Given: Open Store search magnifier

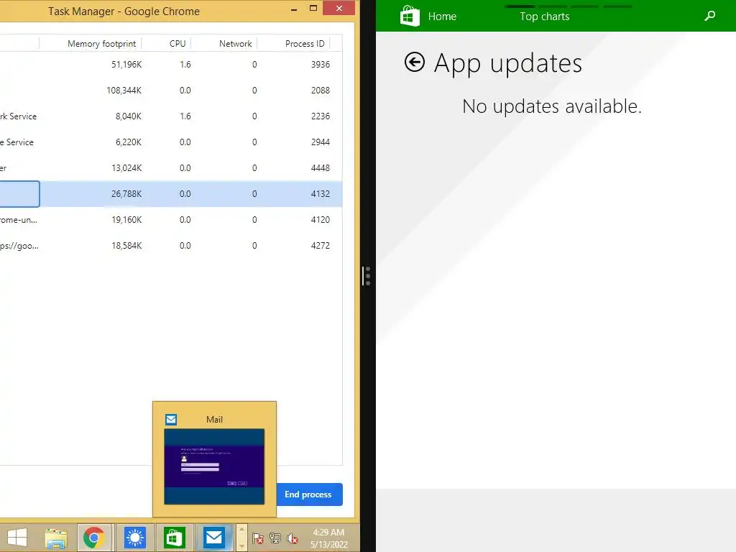Looking at the screenshot, I should click(x=709, y=16).
